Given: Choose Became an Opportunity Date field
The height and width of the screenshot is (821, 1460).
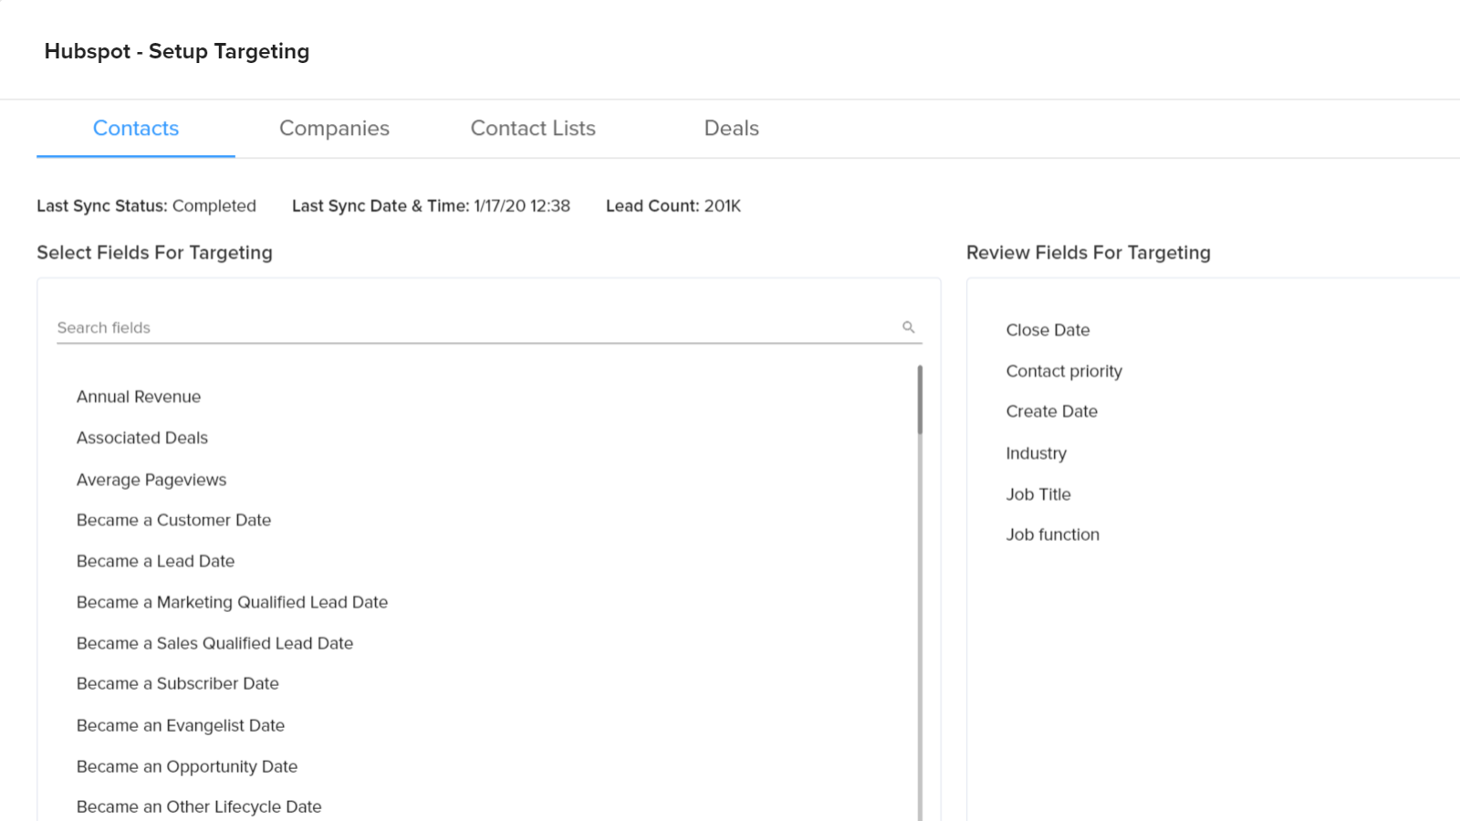Looking at the screenshot, I should (186, 765).
